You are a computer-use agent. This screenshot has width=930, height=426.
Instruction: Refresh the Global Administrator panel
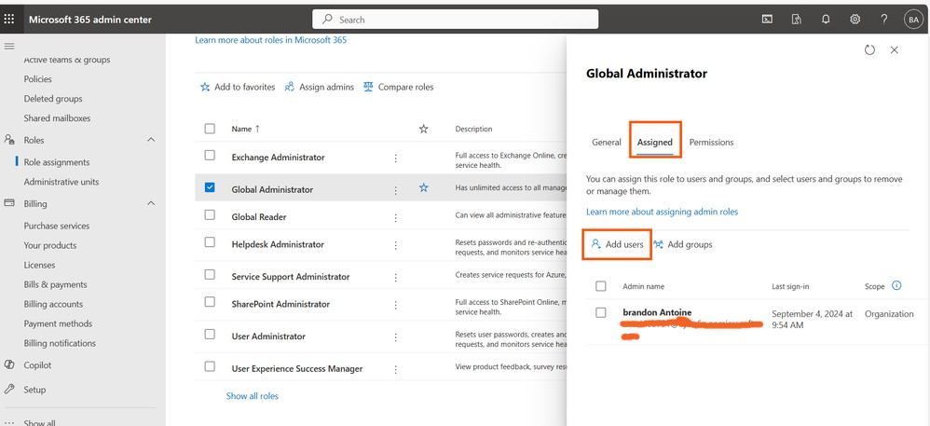coord(869,49)
